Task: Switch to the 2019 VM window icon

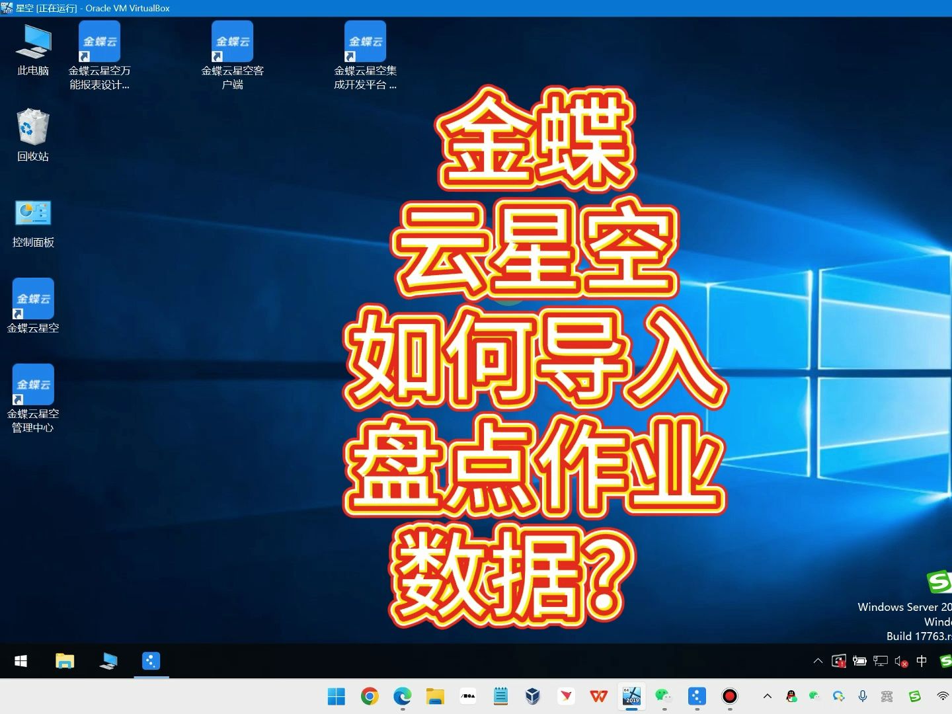Action: click(631, 696)
